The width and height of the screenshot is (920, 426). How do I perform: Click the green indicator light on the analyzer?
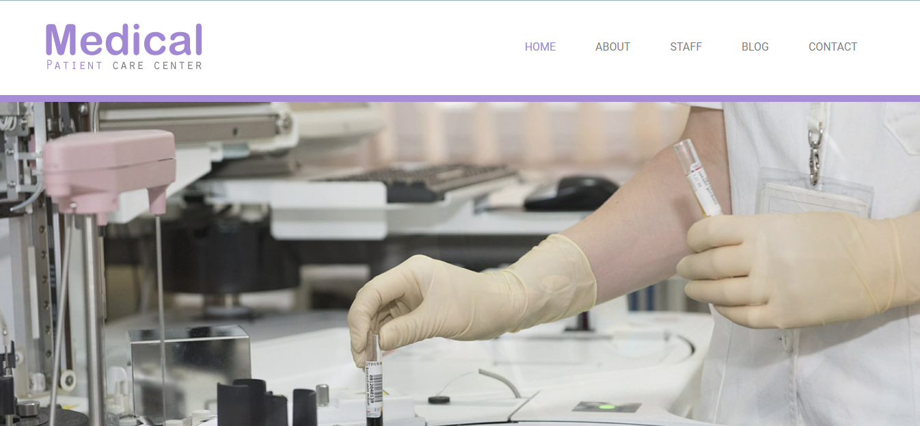click(605, 407)
